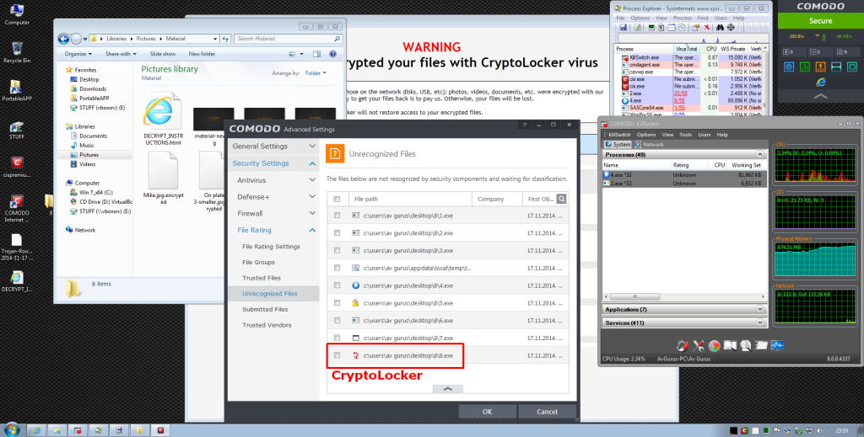Click Slide show in Explorer toolbar
The height and width of the screenshot is (437, 864).
tap(163, 54)
